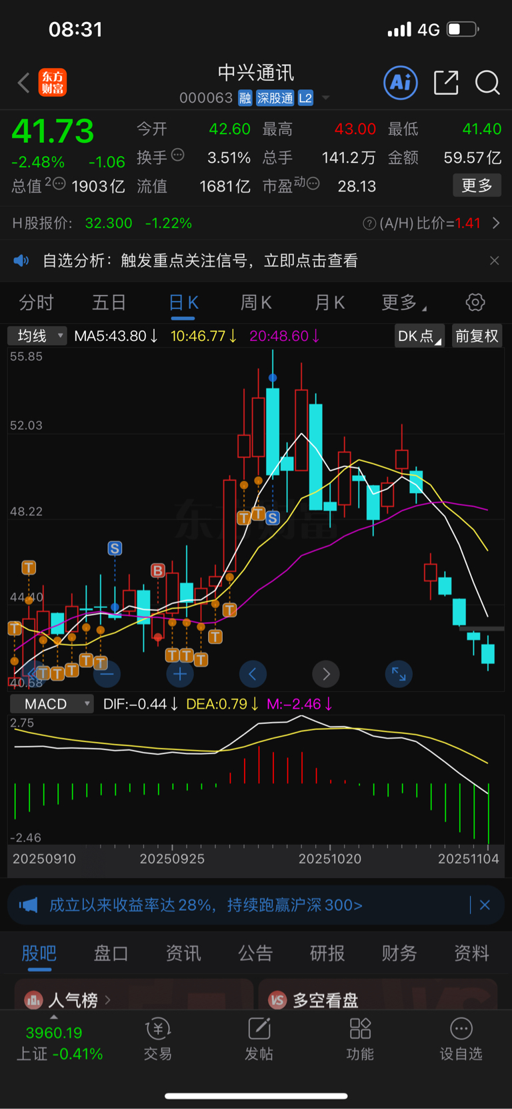Viewport: 512px width, 1109px height.
Task: Open the H-share price details chevron
Action: pos(496,223)
